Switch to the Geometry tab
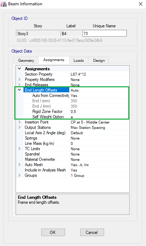This screenshot has height=246, width=146. 26,60
